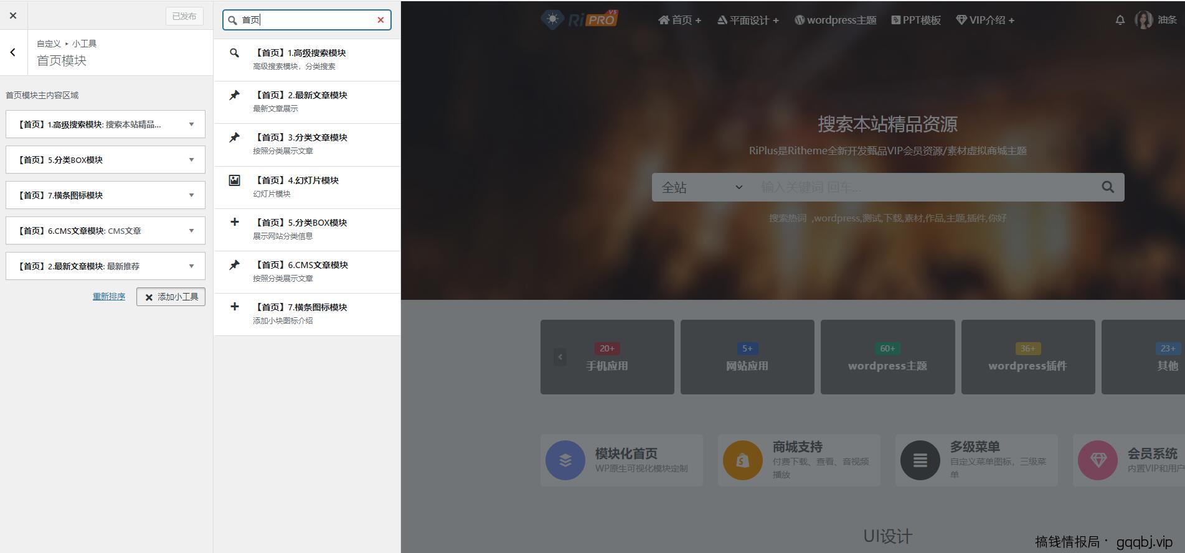Click the UI设计 section heading
Screen dimensions: 1185x553
[887, 536]
